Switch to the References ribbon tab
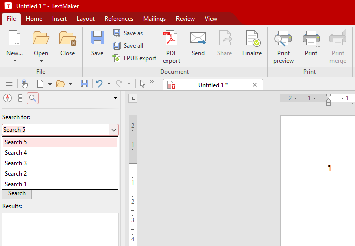The image size is (355, 246). pos(119,19)
